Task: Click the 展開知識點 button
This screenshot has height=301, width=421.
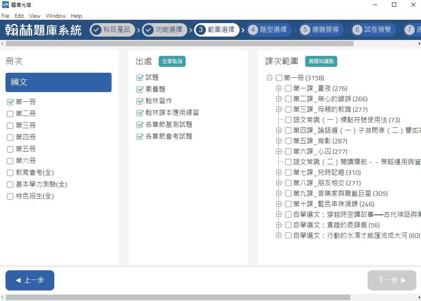Action: click(321, 61)
